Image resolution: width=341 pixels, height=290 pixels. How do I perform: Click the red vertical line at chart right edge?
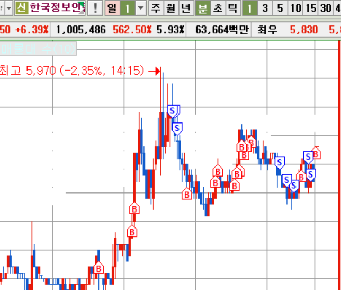point(339,159)
